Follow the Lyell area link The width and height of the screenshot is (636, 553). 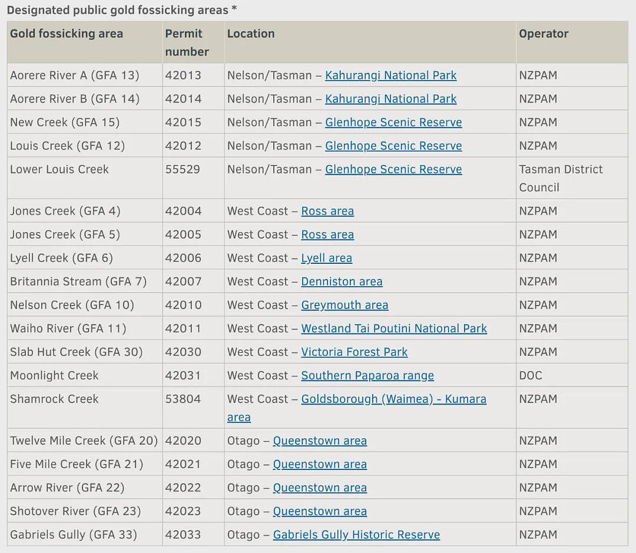coord(326,259)
